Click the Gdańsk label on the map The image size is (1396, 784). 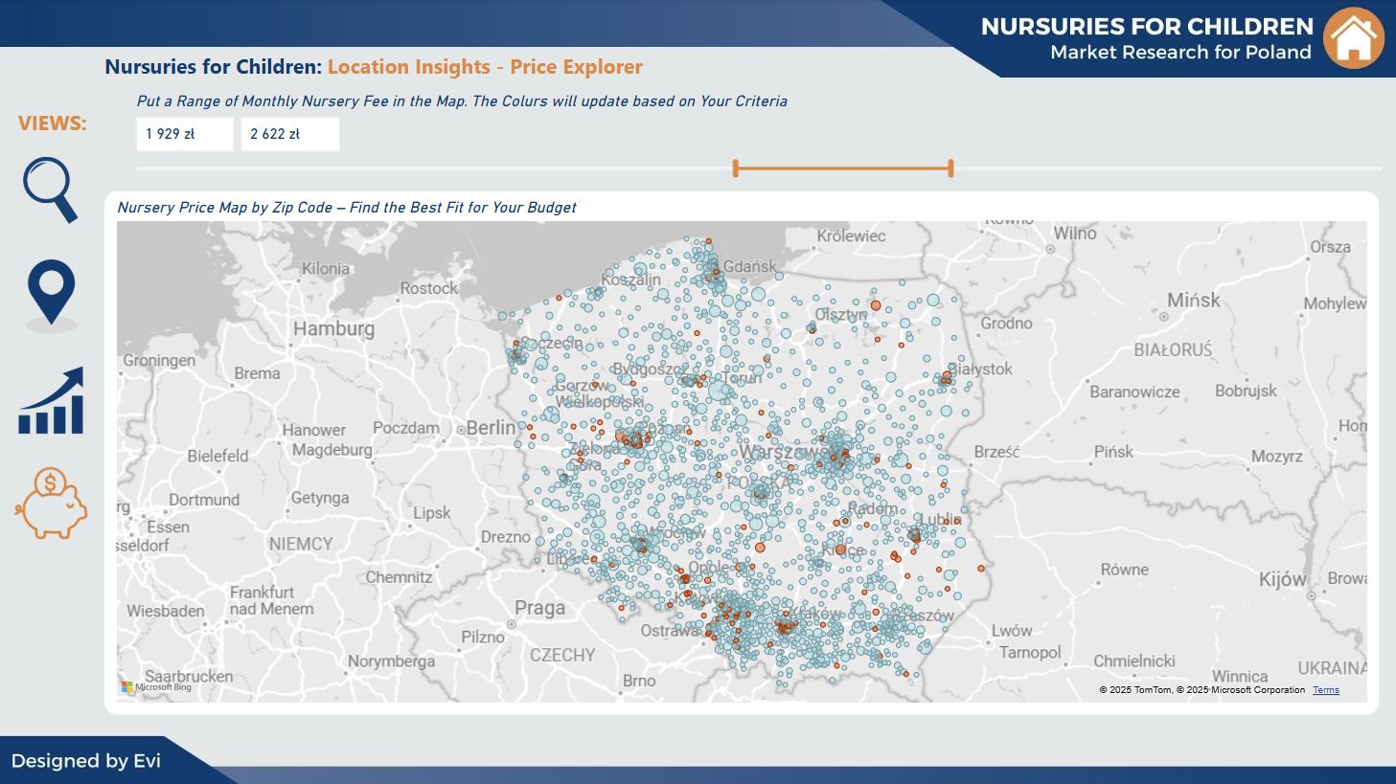(750, 266)
